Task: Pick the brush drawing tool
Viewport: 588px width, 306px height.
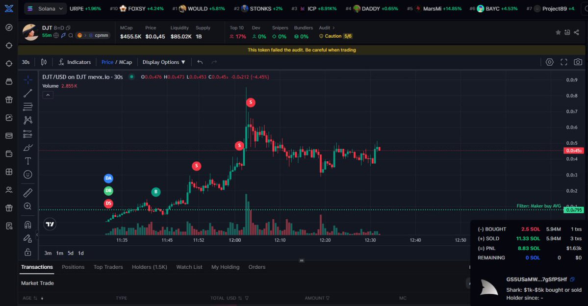Action: 28,148
